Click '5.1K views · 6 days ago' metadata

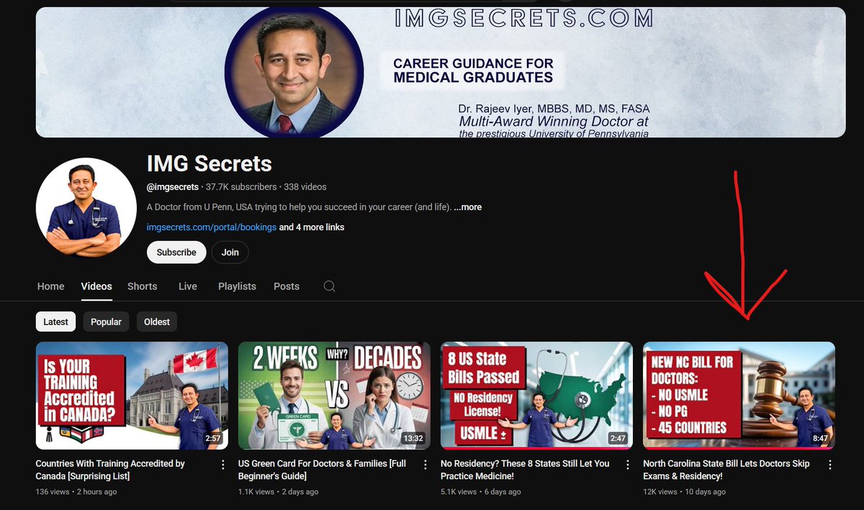480,492
